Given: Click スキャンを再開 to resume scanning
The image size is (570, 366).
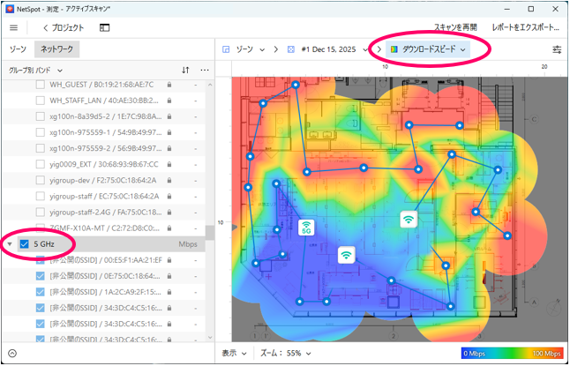Looking at the screenshot, I should coord(455,28).
